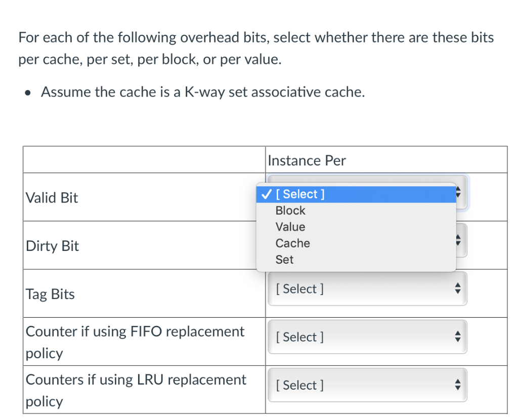Click the LRU row dropdown stepper arrows
Screen dimensions: 518x420
458,385
